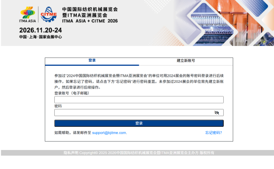Viewport: 274px width, 169px height.
Task: Click the 2026.11.20-24 date text
Action: [x=40, y=30]
